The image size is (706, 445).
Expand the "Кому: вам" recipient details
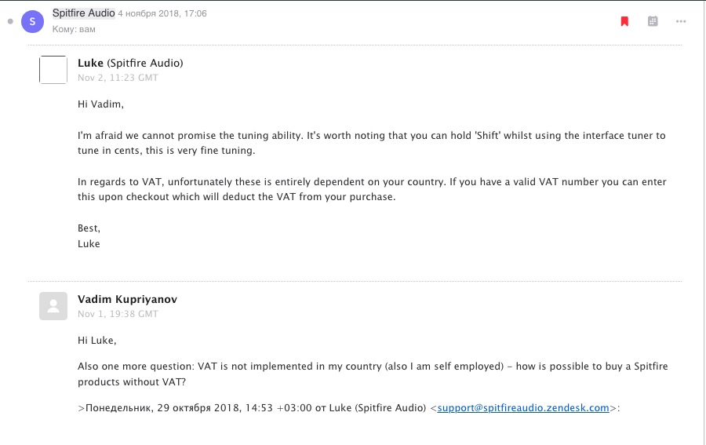[x=74, y=29]
